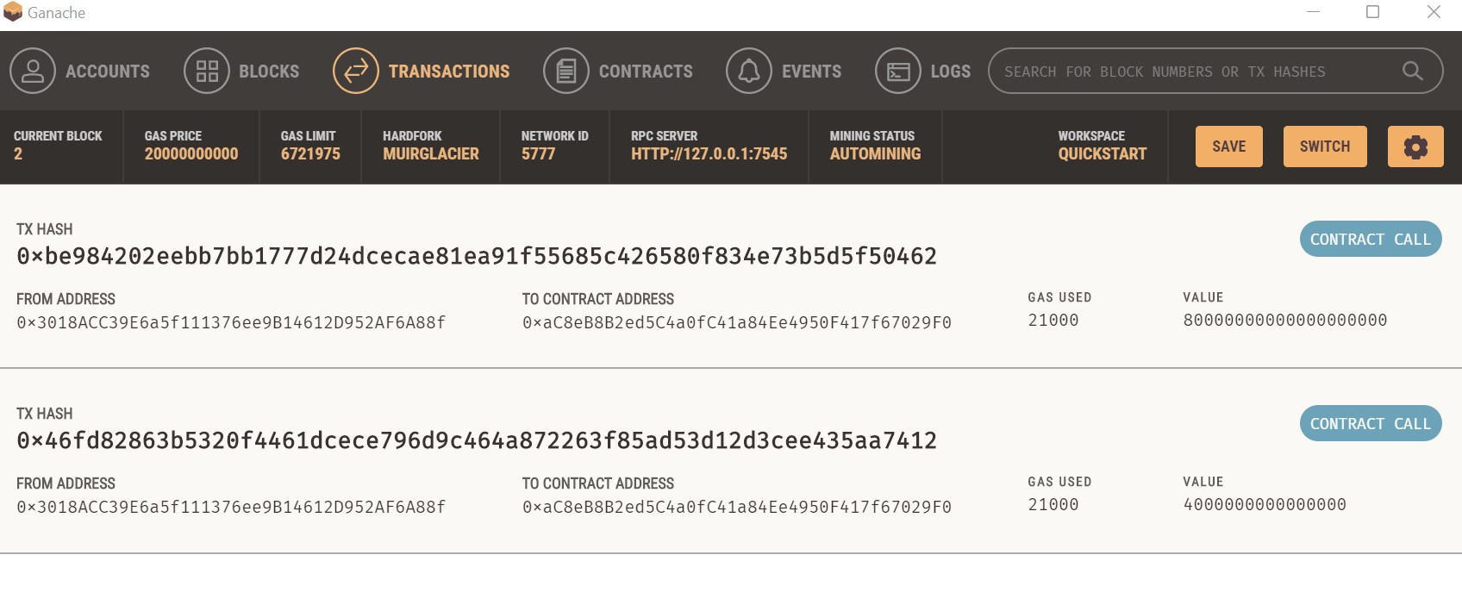This screenshot has width=1462, height=605.
Task: Click gas used 21000 in first transaction
Action: pos(1053,320)
